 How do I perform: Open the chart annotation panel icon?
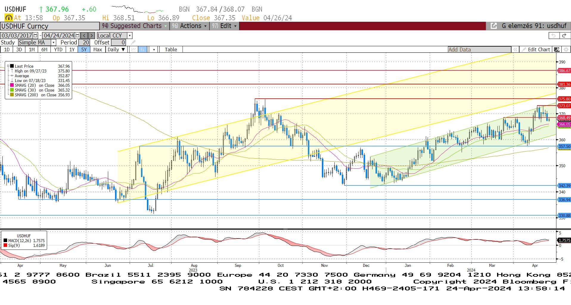pyautogui.click(x=556, y=49)
